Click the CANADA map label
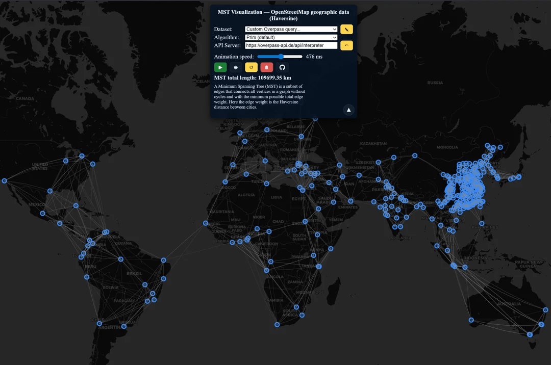Screen dimensions: 551x365 (25, 98)
